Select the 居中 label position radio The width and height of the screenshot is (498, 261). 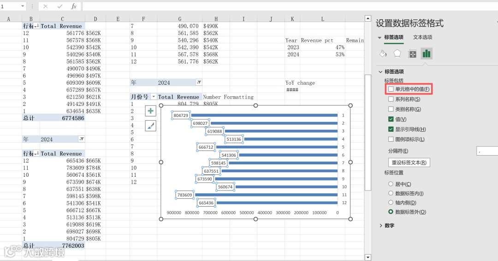tap(391, 184)
